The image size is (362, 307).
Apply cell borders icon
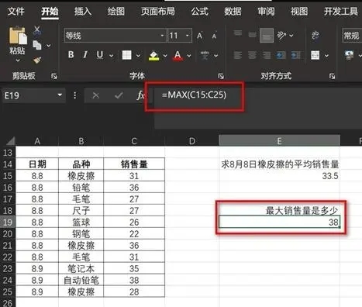pyautogui.click(x=126, y=55)
